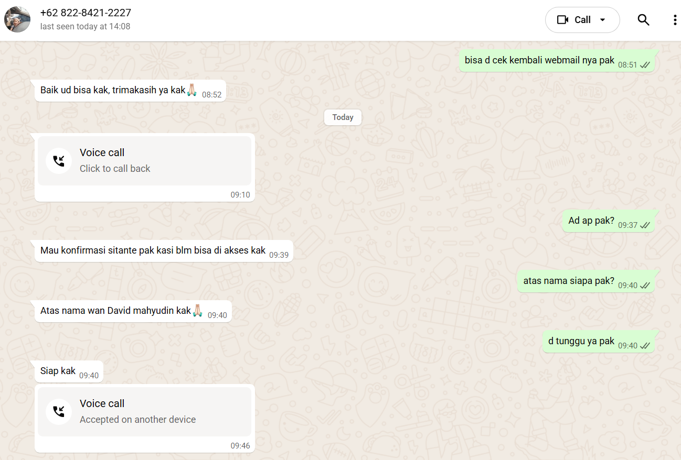Viewport: 681px width, 460px height.
Task: Click read checkmarks on 'Ad ap pak?' message
Action: click(x=645, y=225)
